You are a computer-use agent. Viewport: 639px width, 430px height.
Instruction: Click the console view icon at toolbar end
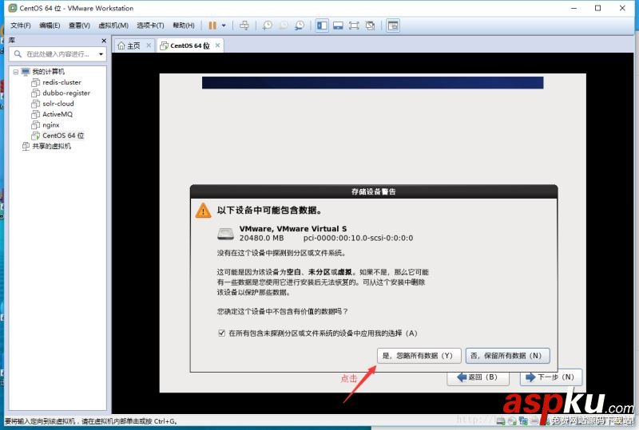(393, 26)
